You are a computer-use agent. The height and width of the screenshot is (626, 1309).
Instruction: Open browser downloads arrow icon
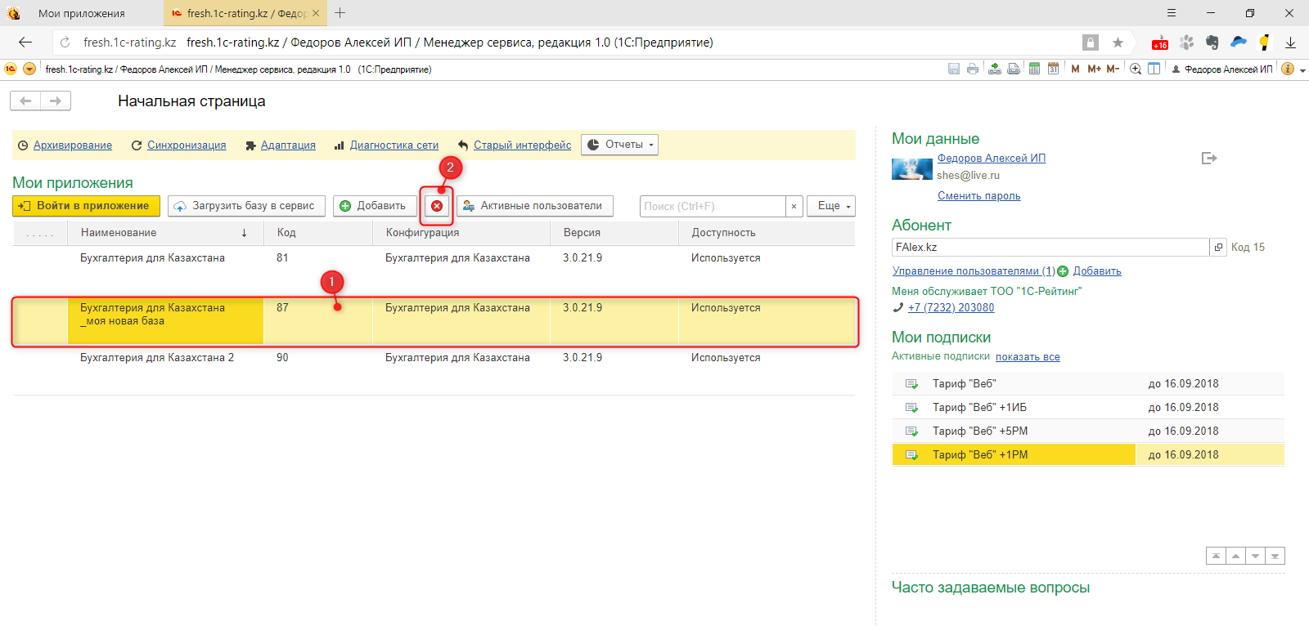[x=1290, y=42]
